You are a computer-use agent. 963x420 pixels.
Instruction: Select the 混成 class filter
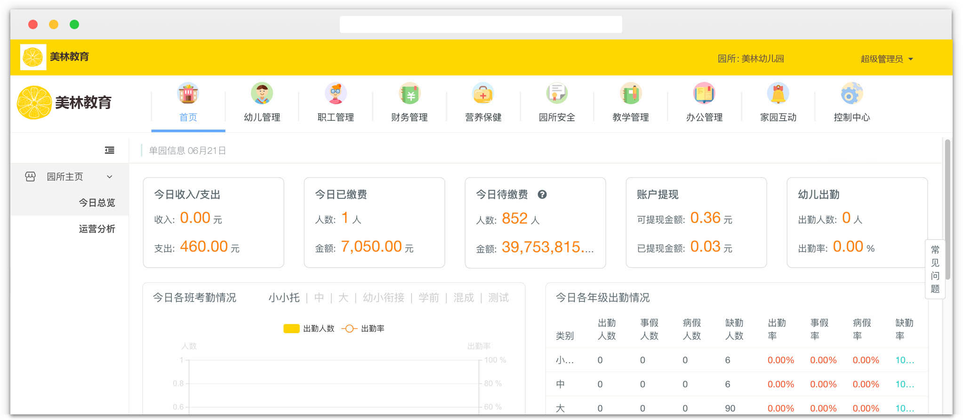click(x=464, y=298)
